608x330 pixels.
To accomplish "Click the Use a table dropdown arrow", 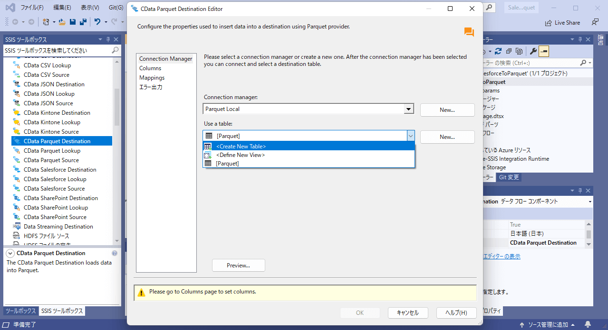I will click(410, 136).
